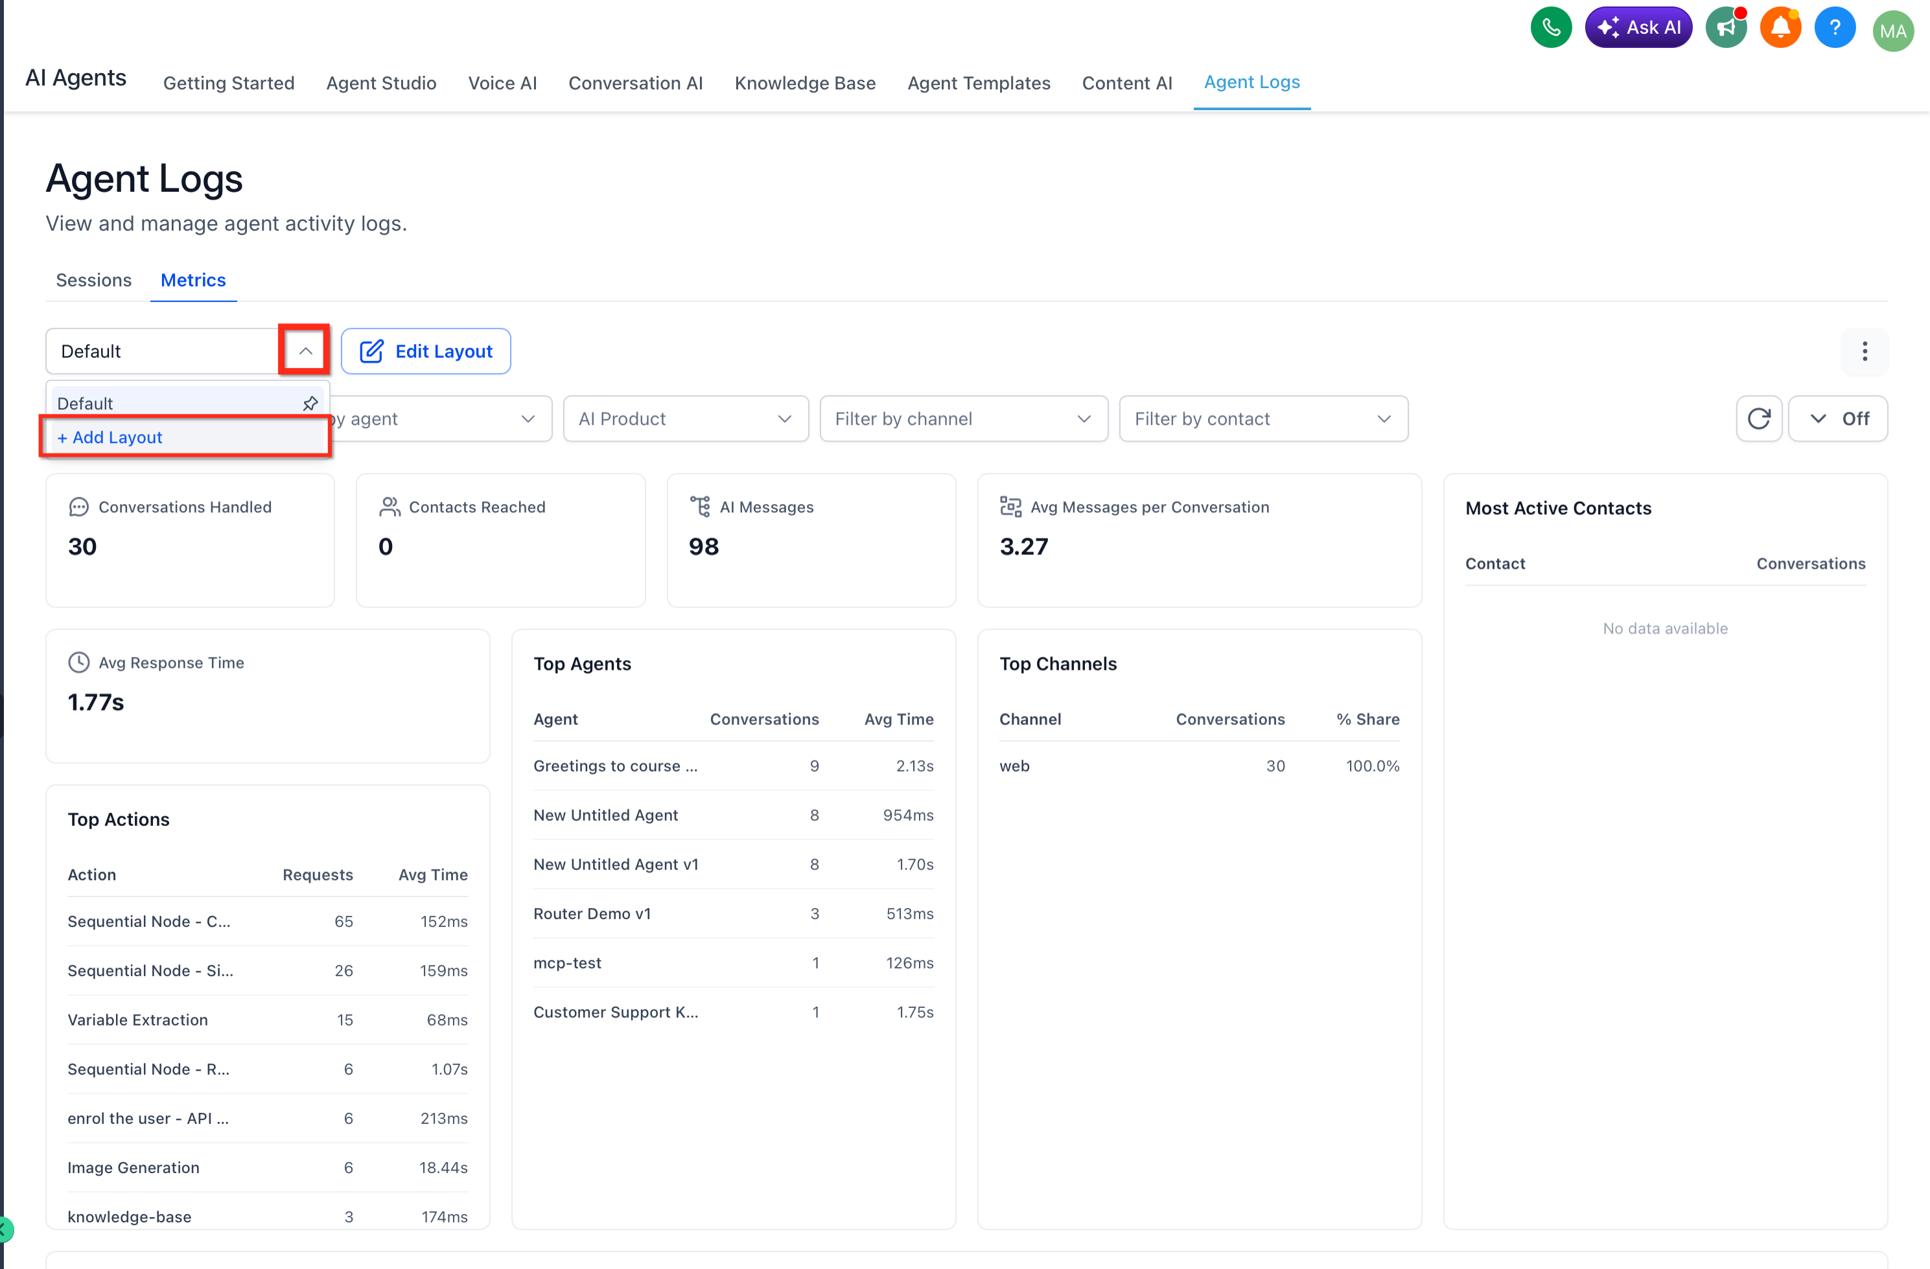Click the blue help question mark icon
The height and width of the screenshot is (1269, 1930).
click(1834, 29)
